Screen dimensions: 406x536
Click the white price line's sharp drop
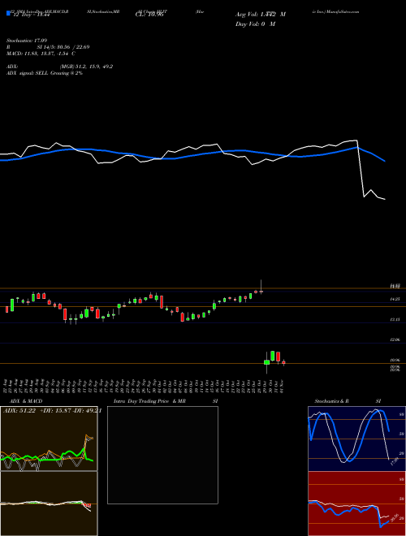361,169
